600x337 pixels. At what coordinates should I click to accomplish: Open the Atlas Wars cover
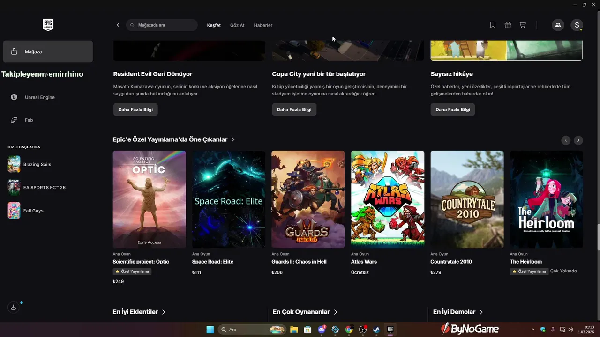tap(388, 199)
